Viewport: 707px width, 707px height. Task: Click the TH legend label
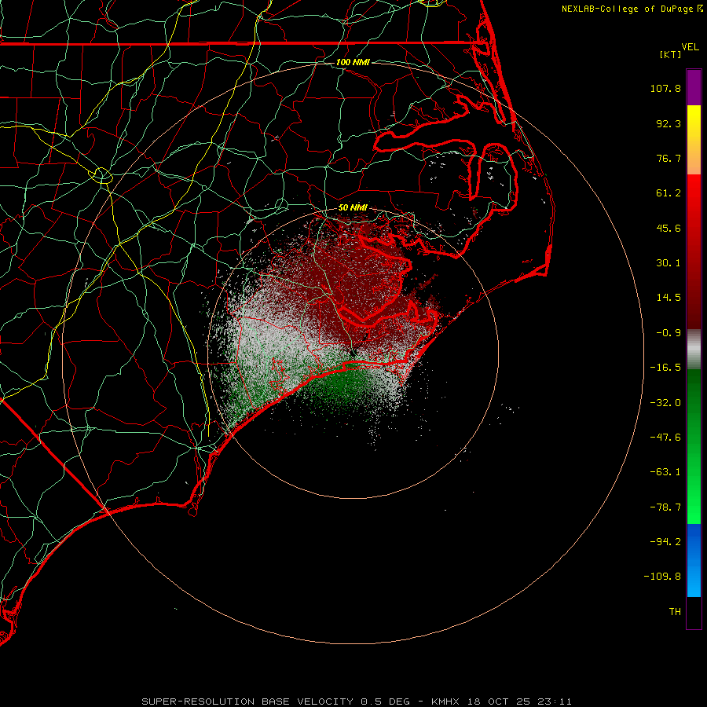[675, 611]
